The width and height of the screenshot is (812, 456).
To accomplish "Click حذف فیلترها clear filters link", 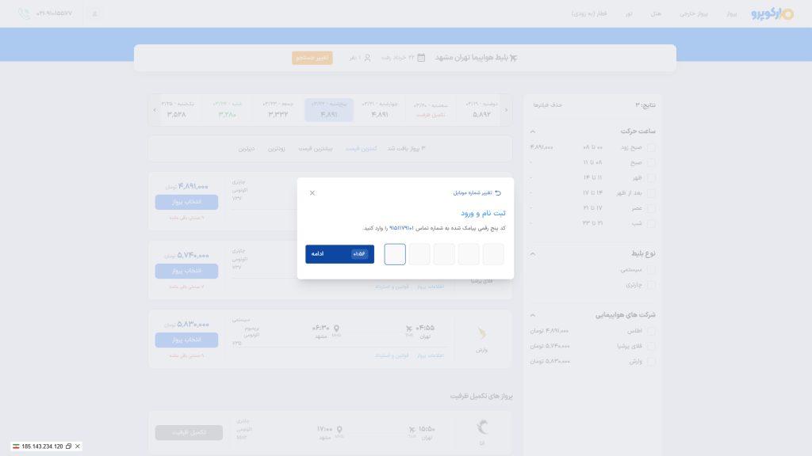I will coord(547,105).
